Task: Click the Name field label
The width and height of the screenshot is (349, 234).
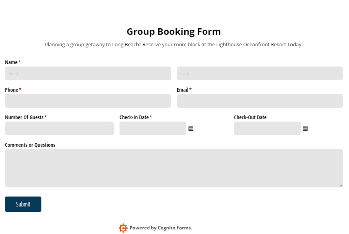Action: coord(11,62)
